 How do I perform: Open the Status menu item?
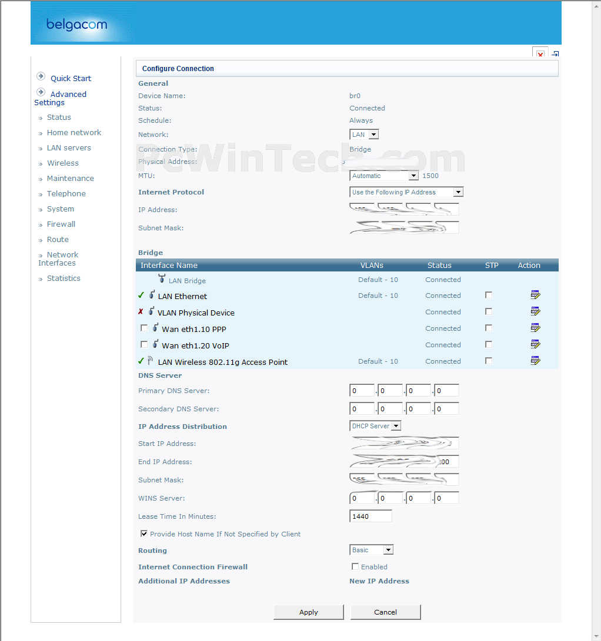(59, 118)
